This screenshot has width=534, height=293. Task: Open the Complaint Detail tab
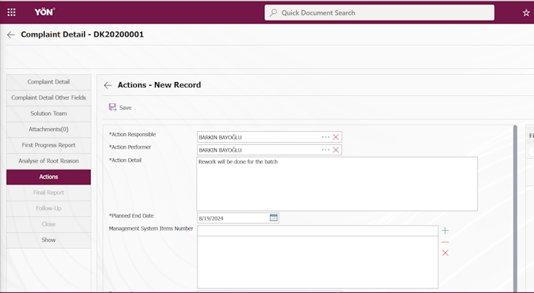point(49,82)
